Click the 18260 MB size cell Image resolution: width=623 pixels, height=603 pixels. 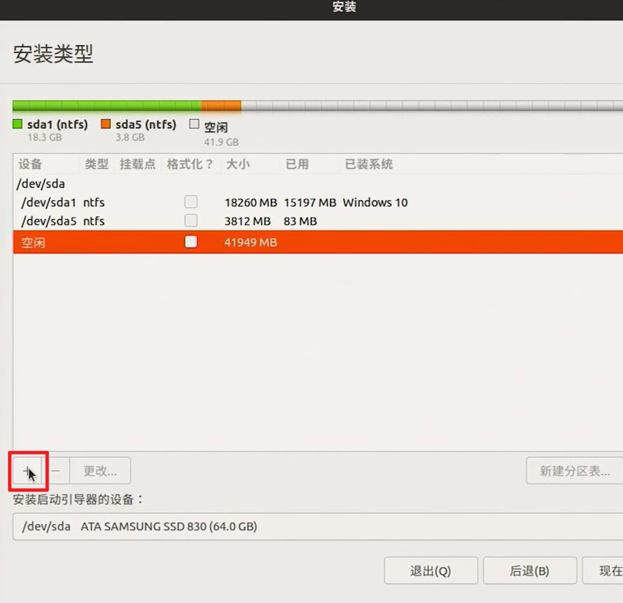pyautogui.click(x=251, y=202)
